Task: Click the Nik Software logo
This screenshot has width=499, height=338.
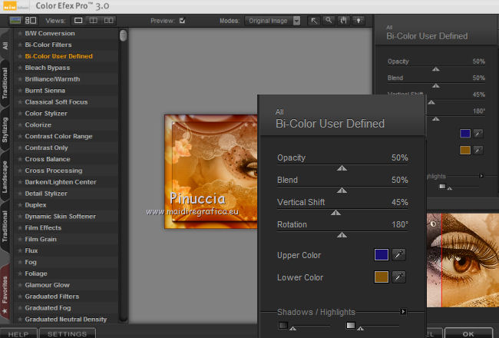Action: (15, 6)
